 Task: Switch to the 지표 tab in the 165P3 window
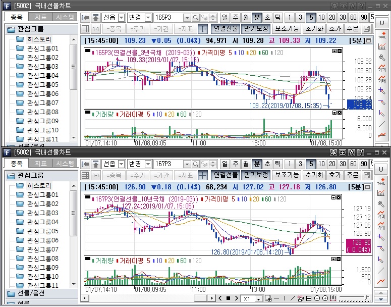coord(41,17)
